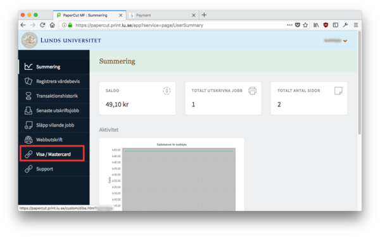Click the Pocket save icon
380x237 pixels.
point(298,25)
